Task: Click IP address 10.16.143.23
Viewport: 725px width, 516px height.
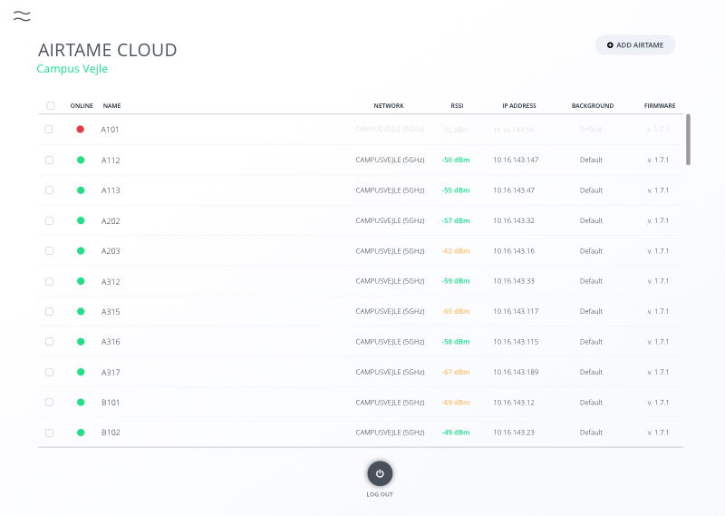Action: (x=513, y=433)
